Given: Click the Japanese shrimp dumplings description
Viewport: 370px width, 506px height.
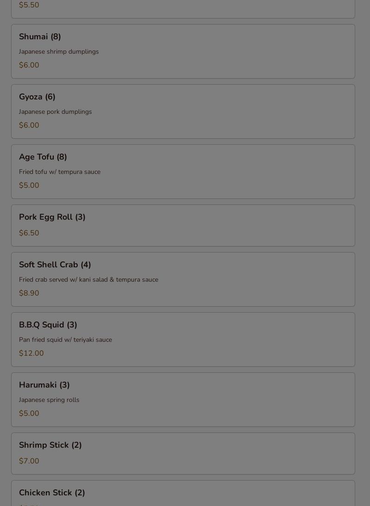Looking at the screenshot, I should click(59, 52).
